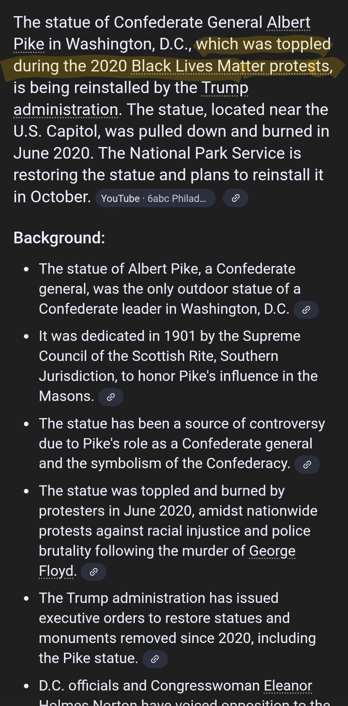Tap the underlined 'Trump' link
This screenshot has height=706, width=348.
point(225,88)
